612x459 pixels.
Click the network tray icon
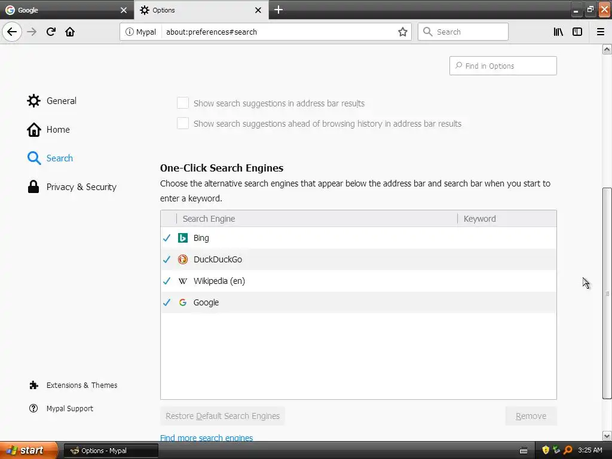click(556, 451)
